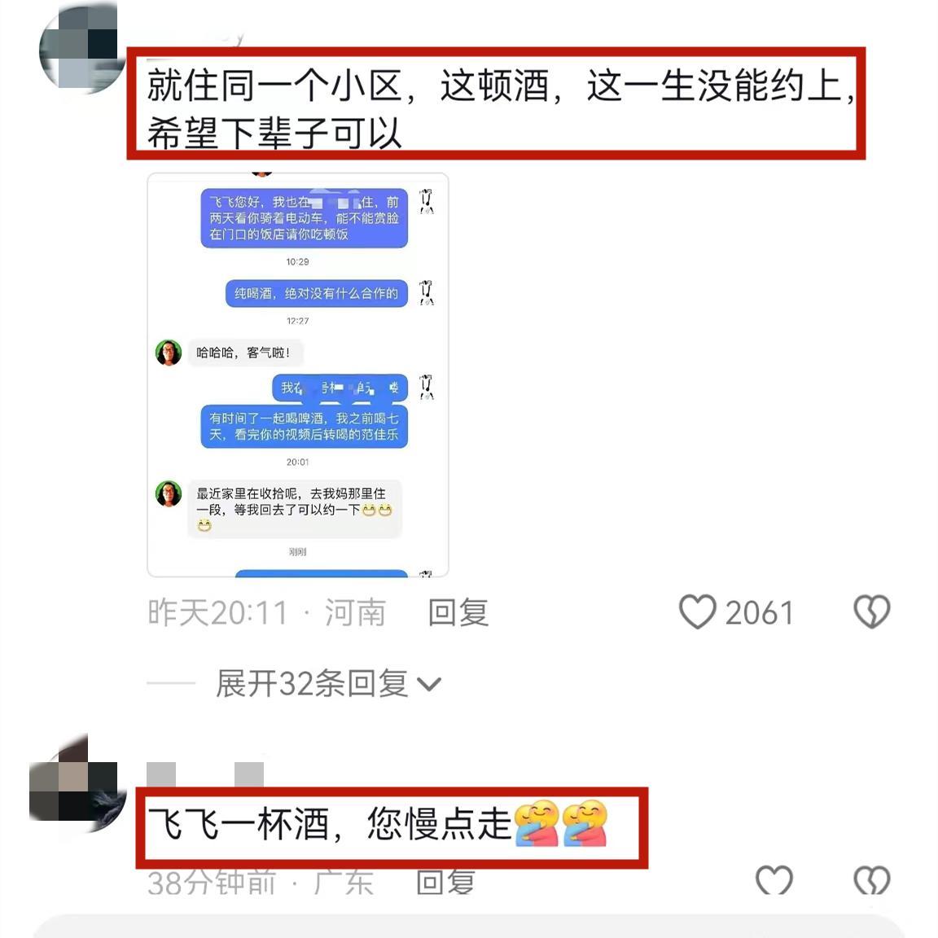This screenshot has width=938, height=938.
Task: Dislike the 飞飞一杯酒 comment
Action: click(x=871, y=880)
